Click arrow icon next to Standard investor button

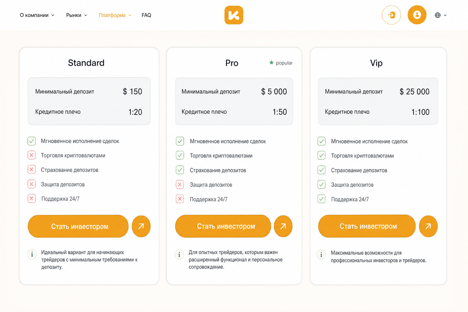pyautogui.click(x=141, y=226)
